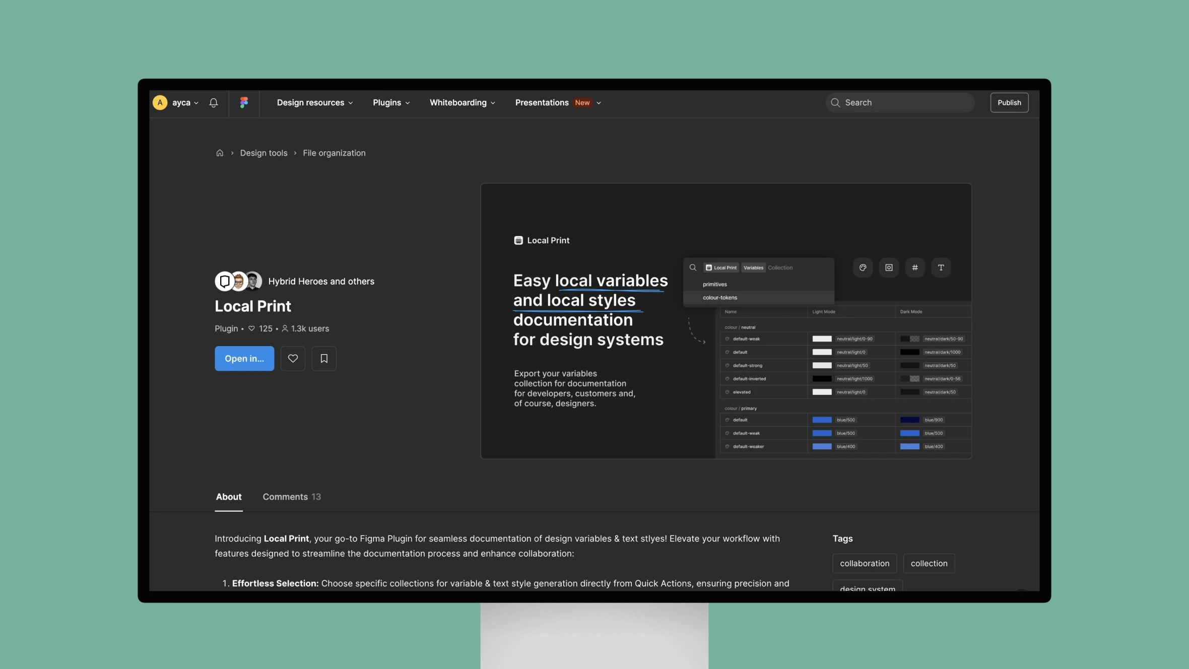Click the Hybrid Heroes shield avatar

pos(225,282)
